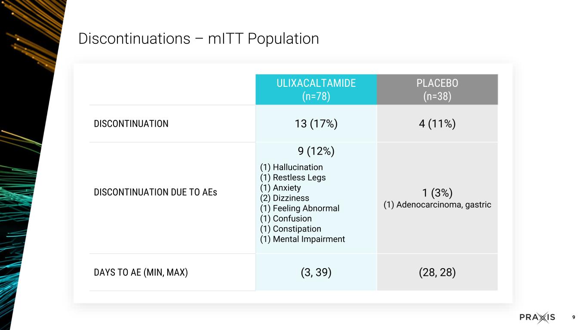Select '(1) Adenocarcinoma, gastric' text
Image resolution: width=587 pixels, height=330 pixels.
tap(437, 205)
